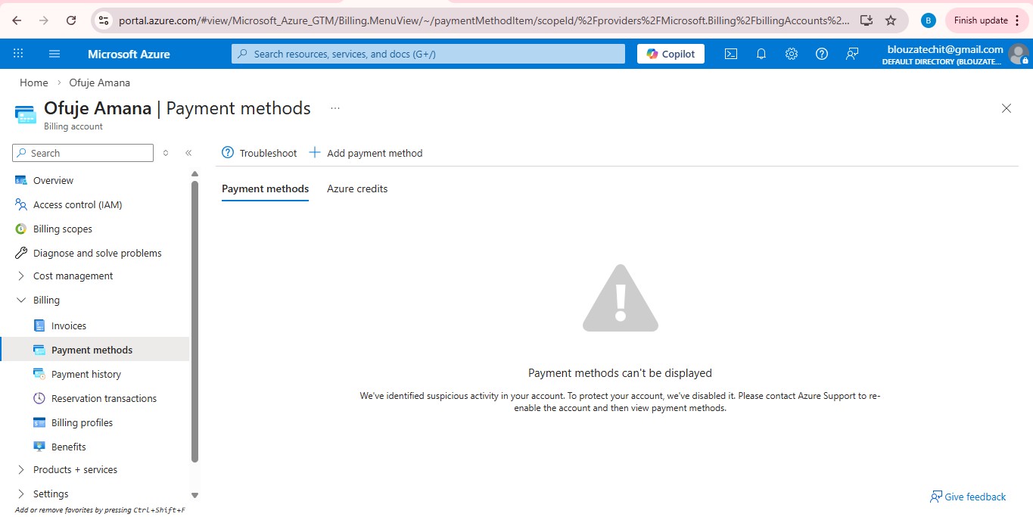Open the Cloud Shell icon in header
Screen dimensions: 1033x517
(x=730, y=54)
